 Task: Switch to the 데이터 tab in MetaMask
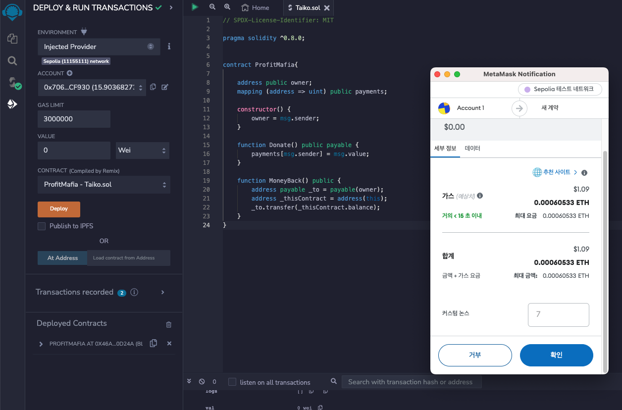tap(472, 148)
